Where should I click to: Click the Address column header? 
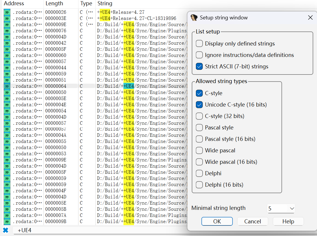(x=14, y=4)
